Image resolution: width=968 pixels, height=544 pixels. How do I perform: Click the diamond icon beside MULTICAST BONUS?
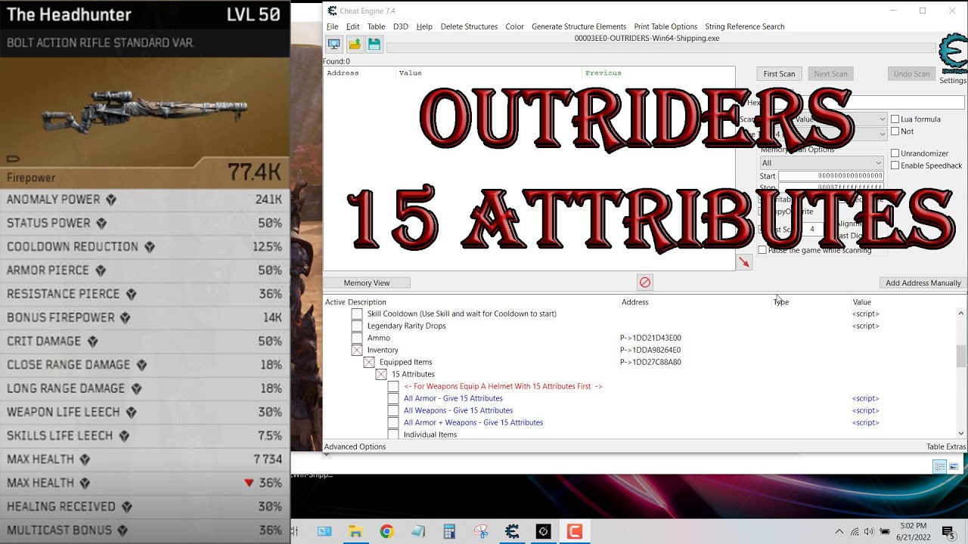click(123, 530)
